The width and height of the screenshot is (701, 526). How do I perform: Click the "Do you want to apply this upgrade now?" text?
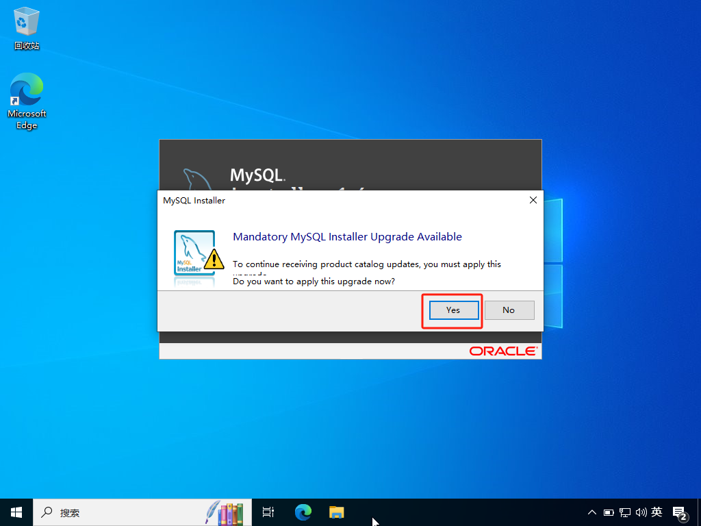click(314, 281)
